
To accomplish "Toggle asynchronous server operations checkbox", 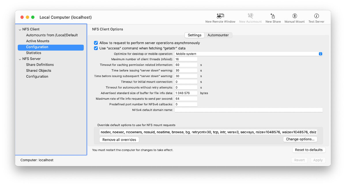I will [96, 43].
